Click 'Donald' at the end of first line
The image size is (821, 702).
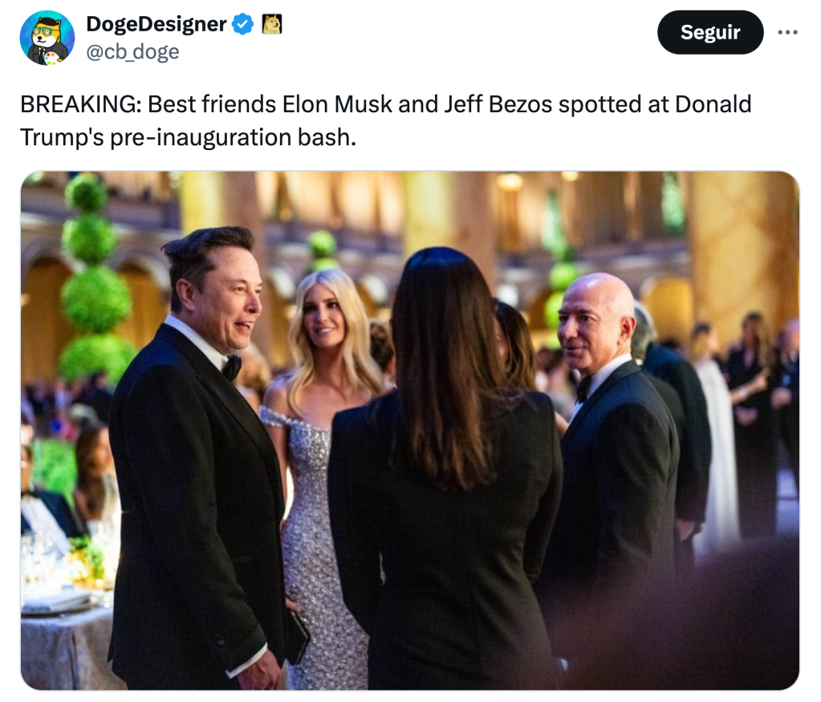tap(713, 104)
